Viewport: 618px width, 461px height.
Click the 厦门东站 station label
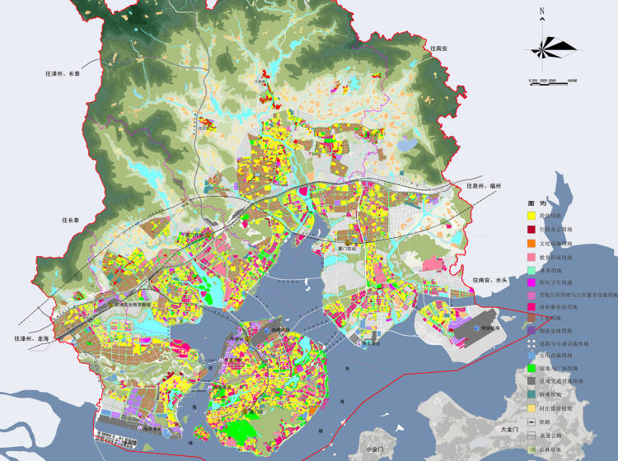[347, 249]
